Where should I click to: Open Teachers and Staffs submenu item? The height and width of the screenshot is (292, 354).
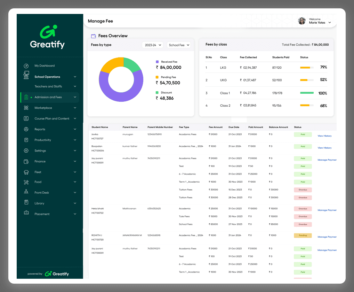[x=48, y=86]
